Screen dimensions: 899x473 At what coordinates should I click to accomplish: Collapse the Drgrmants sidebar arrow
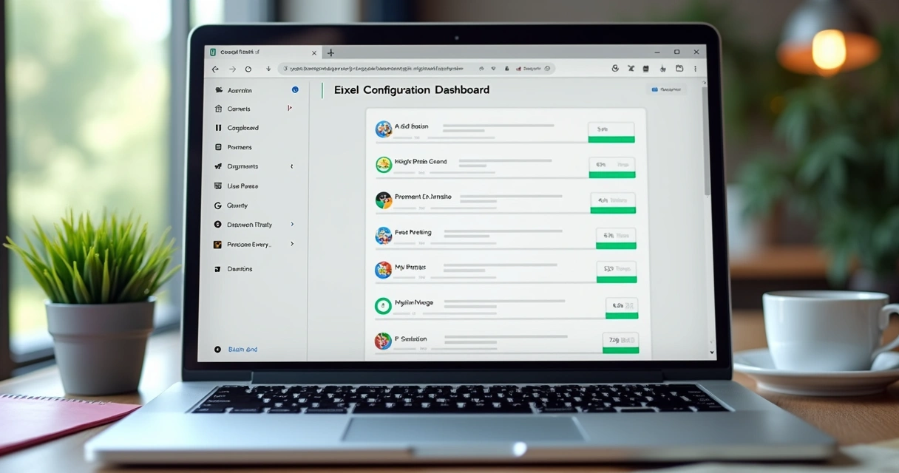point(291,166)
